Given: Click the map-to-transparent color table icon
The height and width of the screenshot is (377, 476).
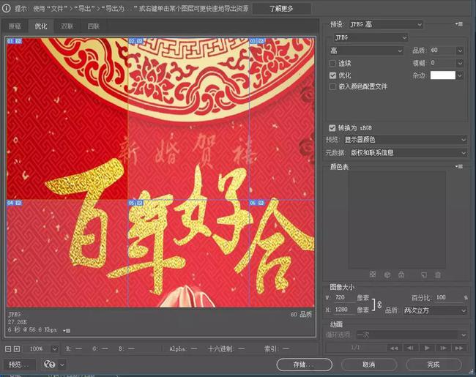Looking at the screenshot, I should [x=373, y=275].
